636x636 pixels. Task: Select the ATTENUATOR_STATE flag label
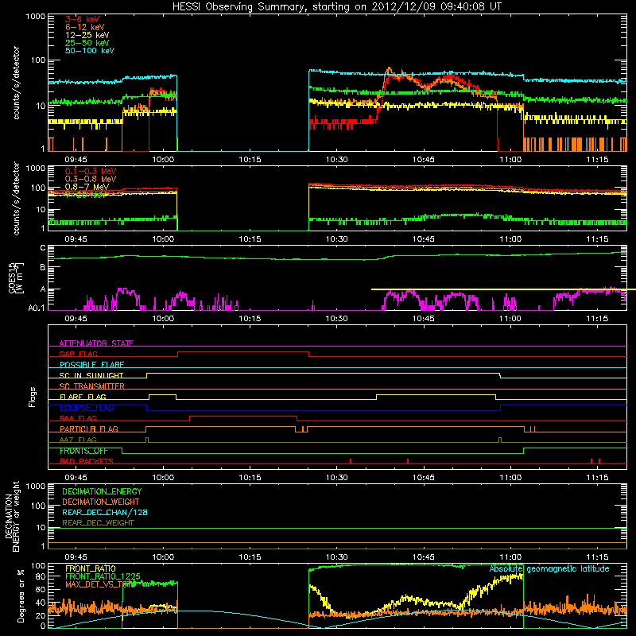coord(96,343)
